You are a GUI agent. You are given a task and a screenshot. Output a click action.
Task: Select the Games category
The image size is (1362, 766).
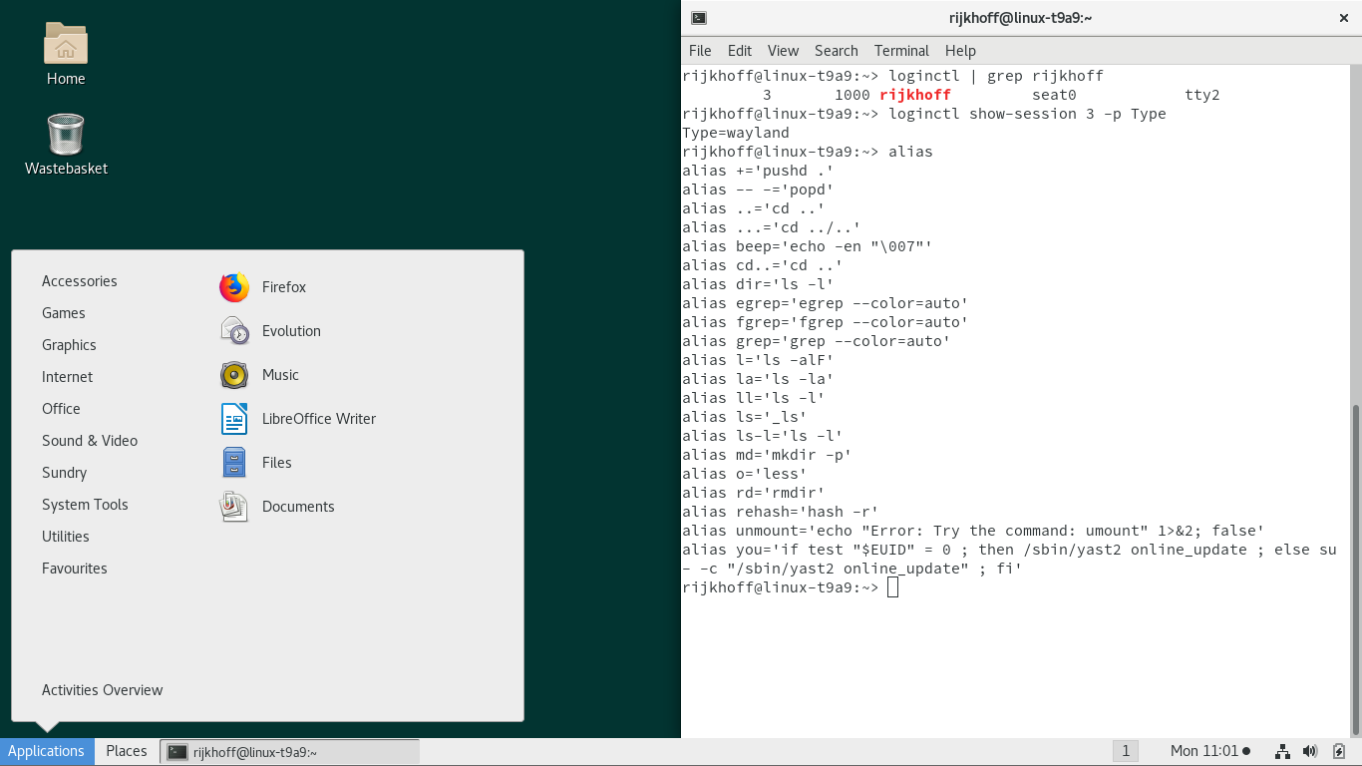tap(64, 313)
